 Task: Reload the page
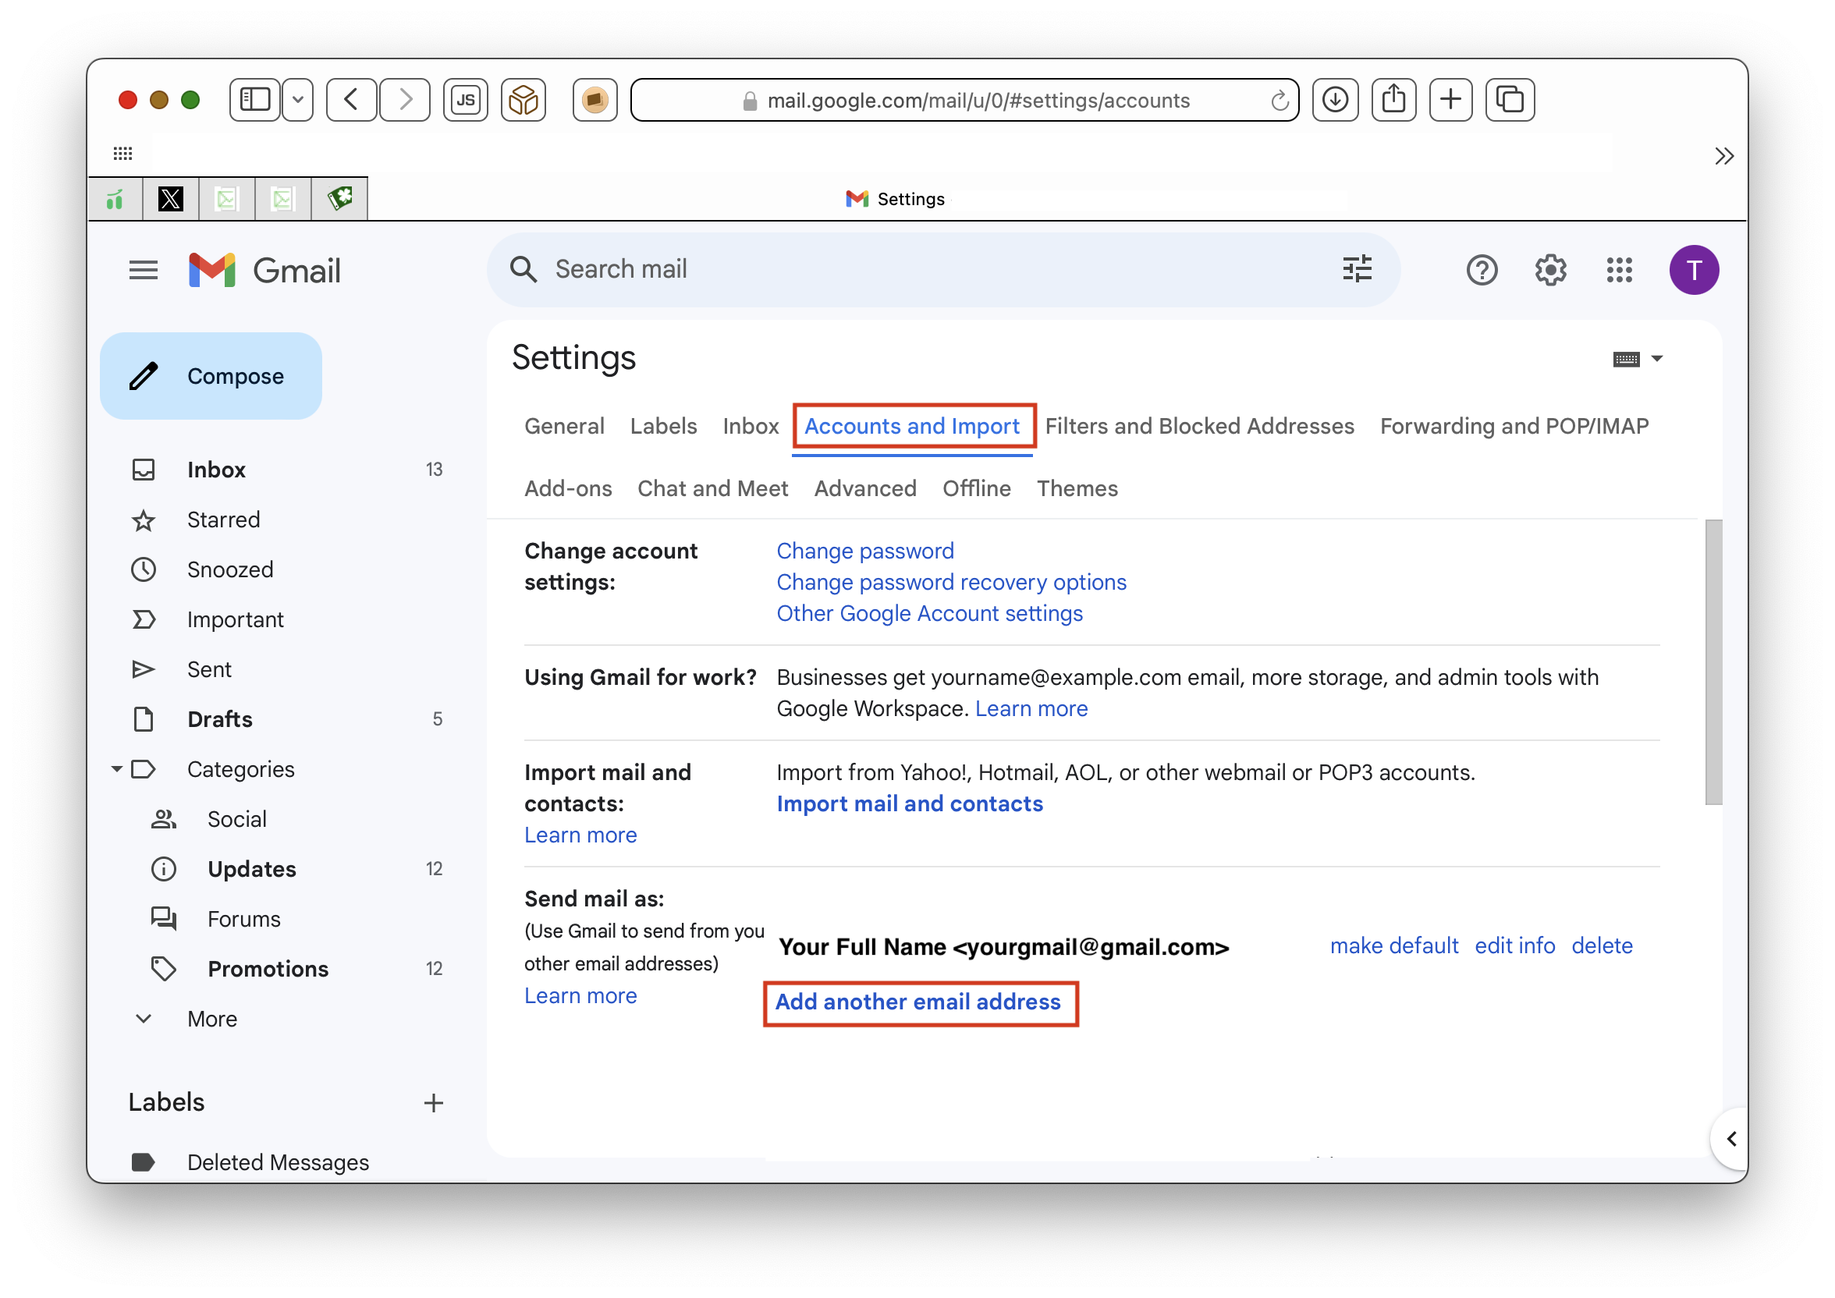(x=1280, y=101)
